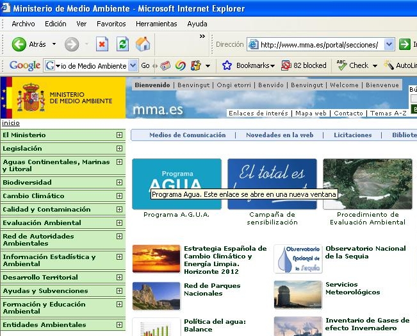Click the Back (Atrás) arrow button

click(19, 44)
